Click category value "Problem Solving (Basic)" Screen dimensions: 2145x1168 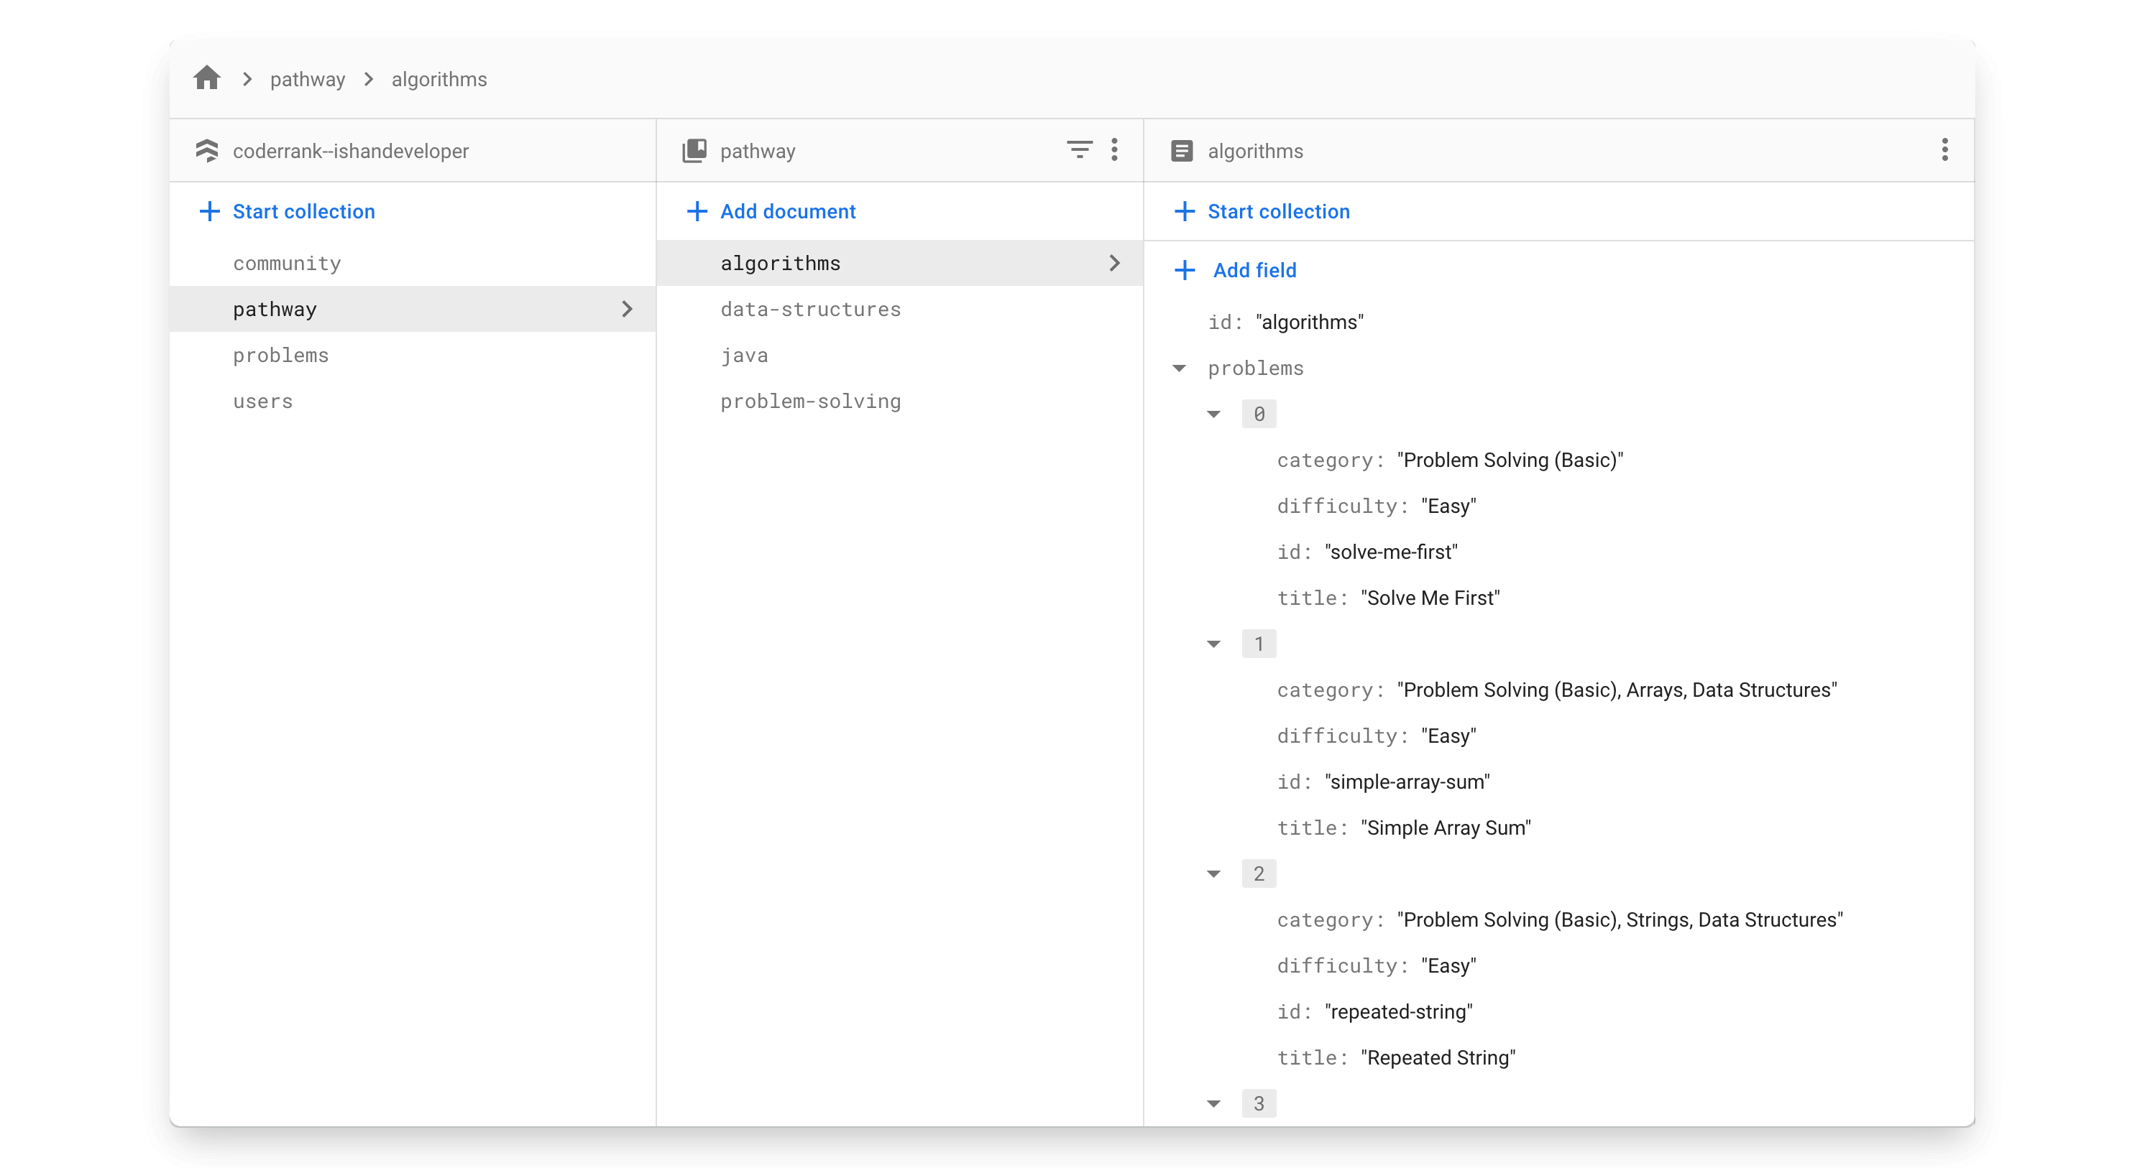pos(1510,460)
